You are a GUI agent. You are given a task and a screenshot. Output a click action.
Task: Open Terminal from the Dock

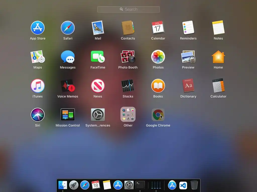140,185
